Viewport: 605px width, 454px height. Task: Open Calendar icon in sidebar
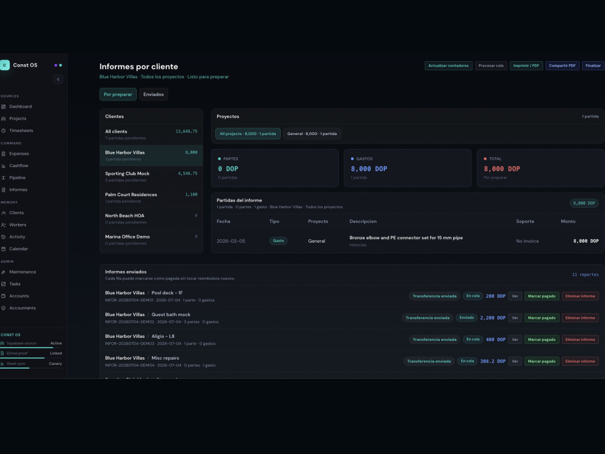click(x=4, y=249)
